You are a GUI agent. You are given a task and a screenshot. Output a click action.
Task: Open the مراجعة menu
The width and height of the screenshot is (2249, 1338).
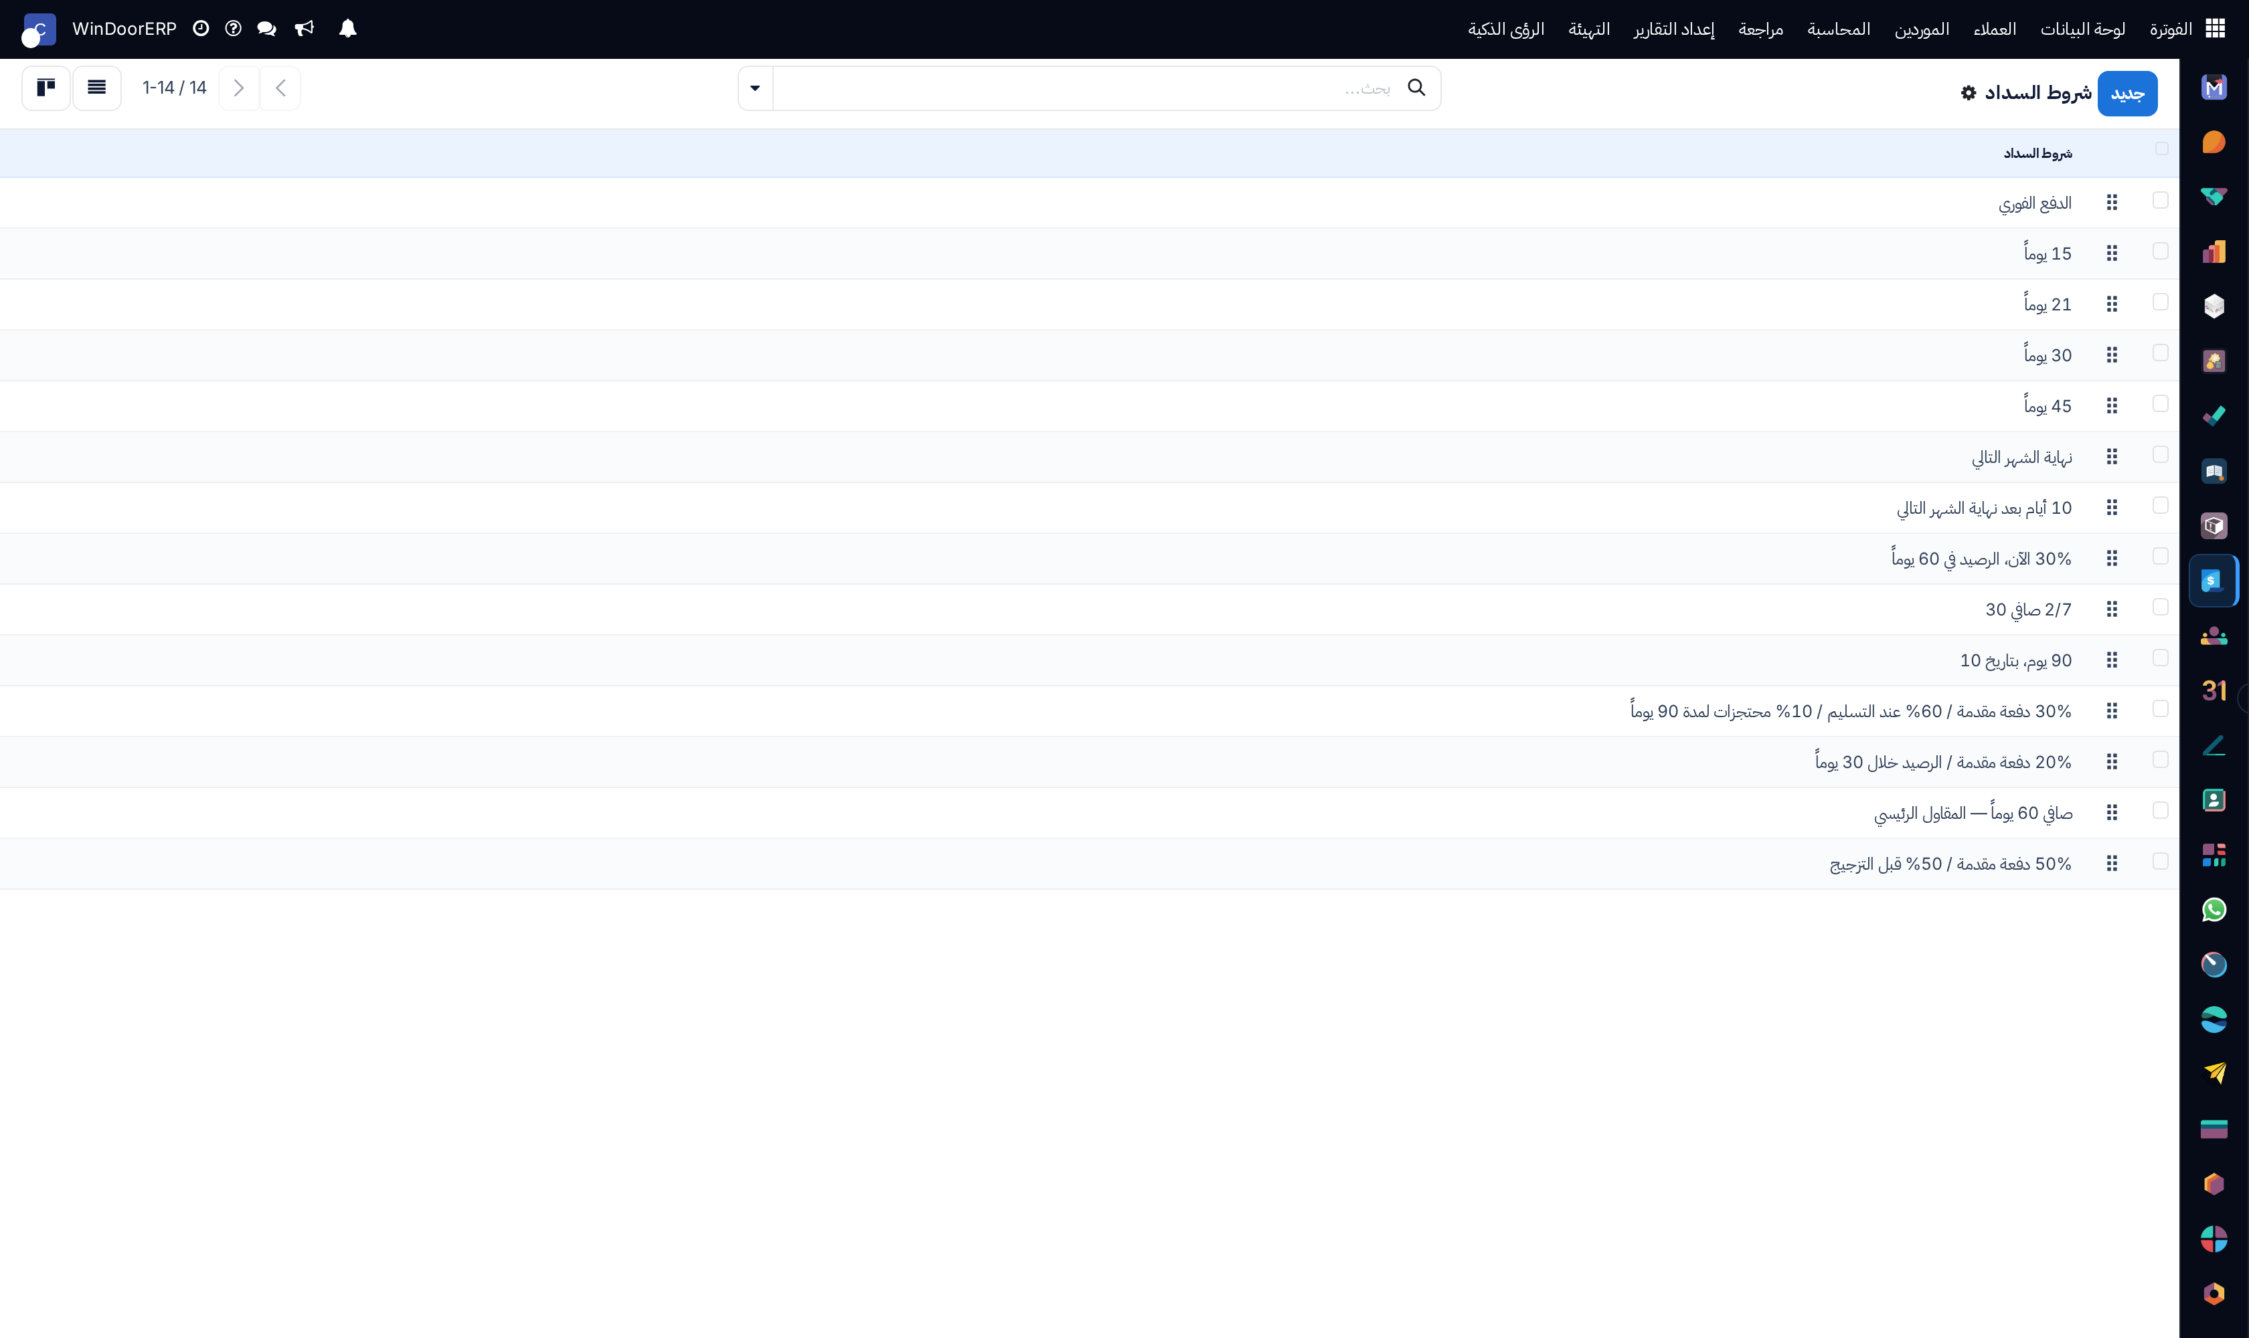[1760, 29]
